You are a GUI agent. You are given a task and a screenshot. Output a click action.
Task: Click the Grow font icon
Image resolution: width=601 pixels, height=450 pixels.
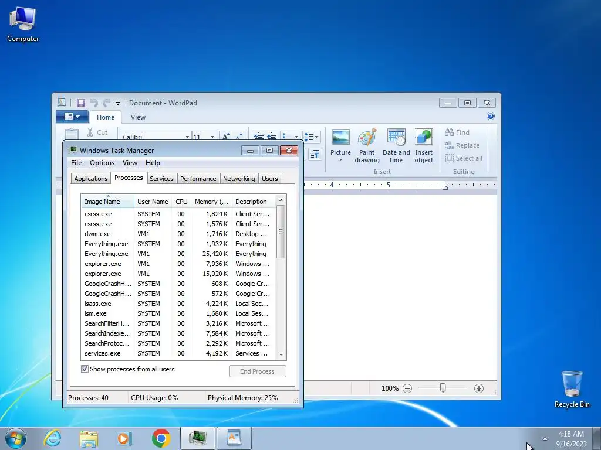(x=226, y=136)
